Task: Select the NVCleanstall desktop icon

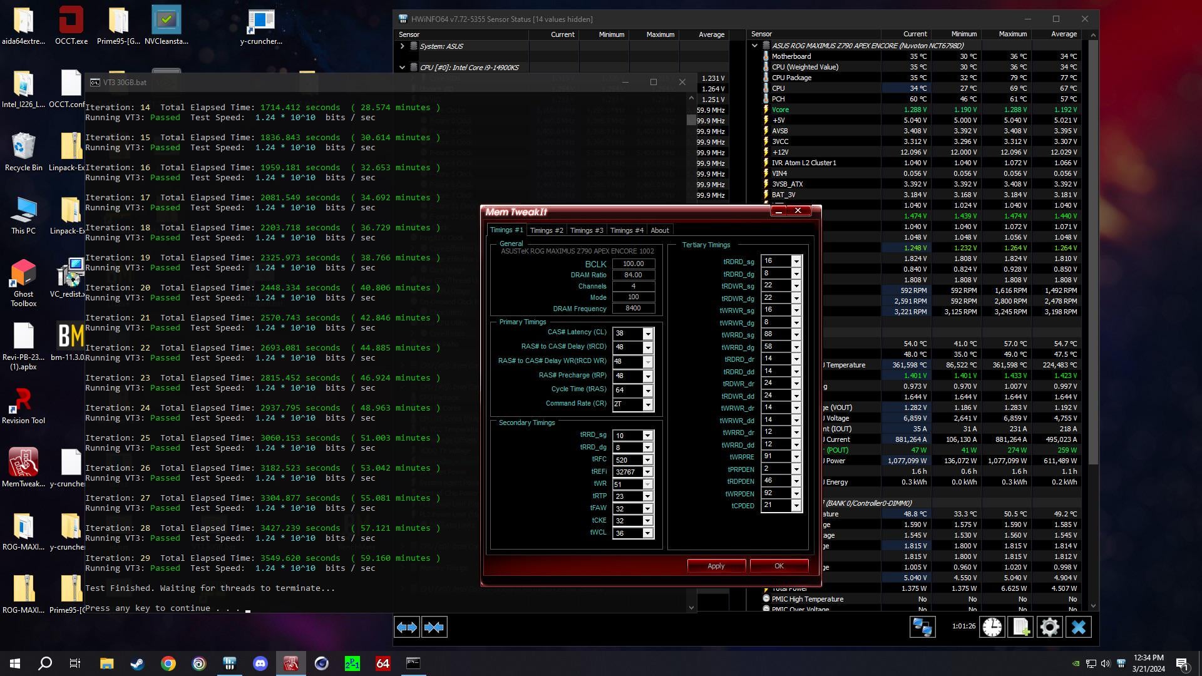Action: [x=167, y=26]
